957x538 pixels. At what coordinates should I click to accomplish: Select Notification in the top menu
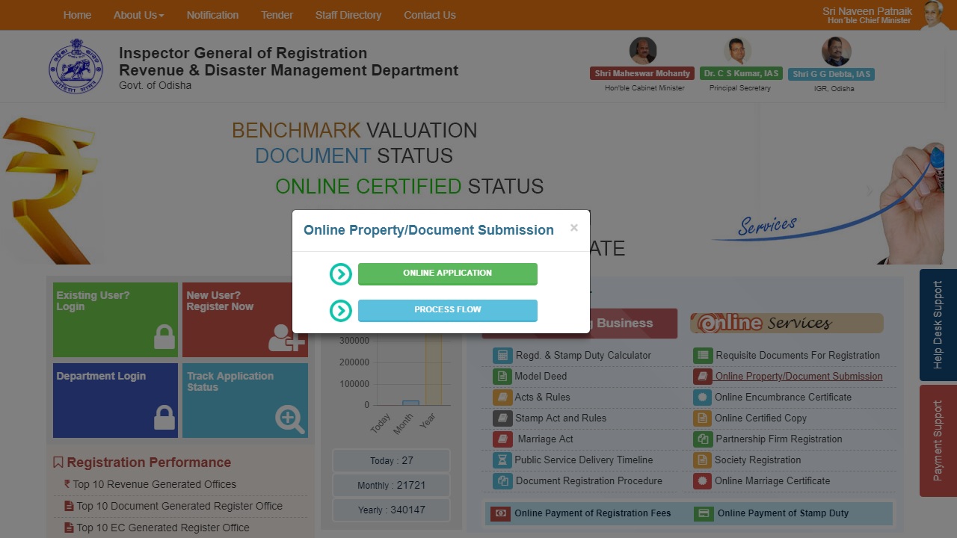[212, 15]
